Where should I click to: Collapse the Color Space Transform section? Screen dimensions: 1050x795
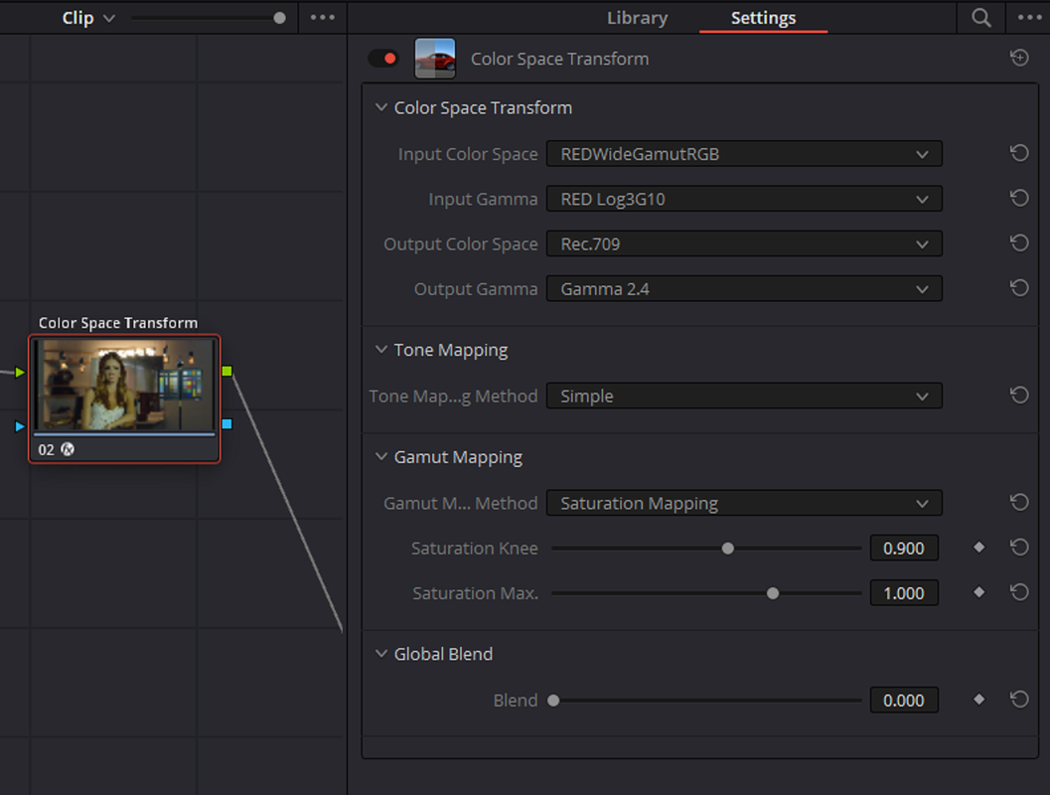coord(381,107)
